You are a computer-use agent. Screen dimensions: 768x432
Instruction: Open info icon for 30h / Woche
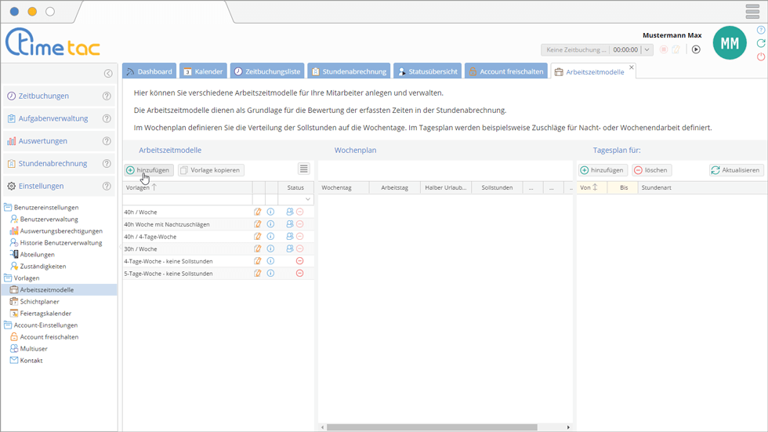[x=270, y=249]
